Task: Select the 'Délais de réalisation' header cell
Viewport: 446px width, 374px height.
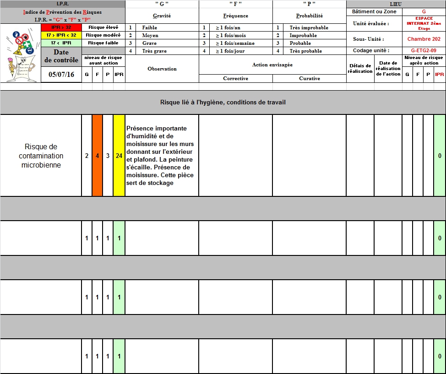Action: coord(360,69)
